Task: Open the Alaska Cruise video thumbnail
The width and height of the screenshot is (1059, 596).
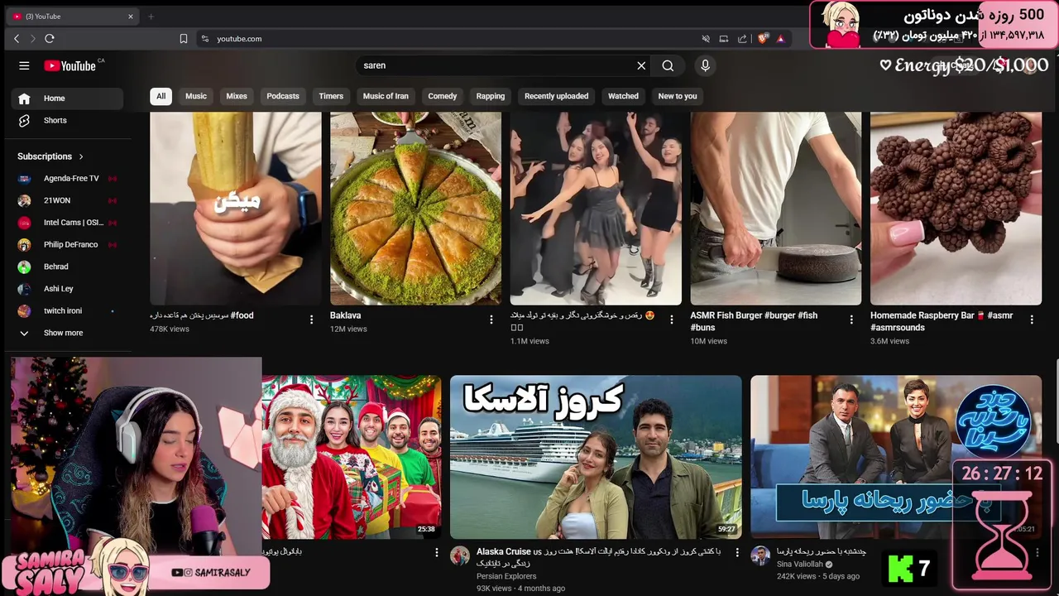Action: 596,457
